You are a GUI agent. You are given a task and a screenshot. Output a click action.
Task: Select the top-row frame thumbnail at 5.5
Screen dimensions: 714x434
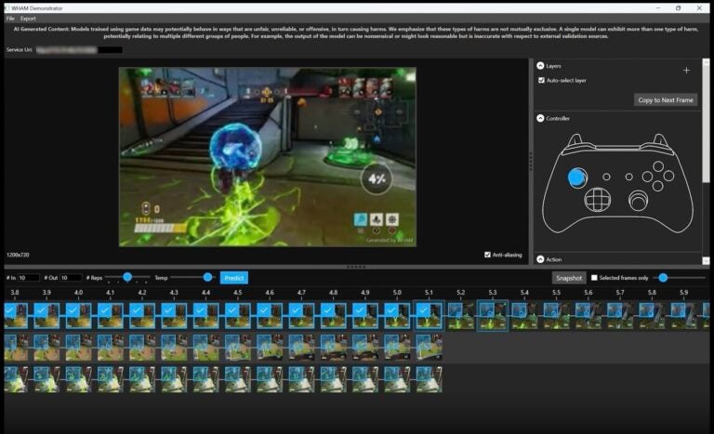pyautogui.click(x=556, y=316)
